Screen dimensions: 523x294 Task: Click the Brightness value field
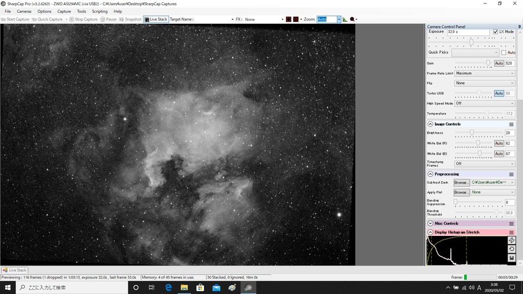pyautogui.click(x=510, y=133)
